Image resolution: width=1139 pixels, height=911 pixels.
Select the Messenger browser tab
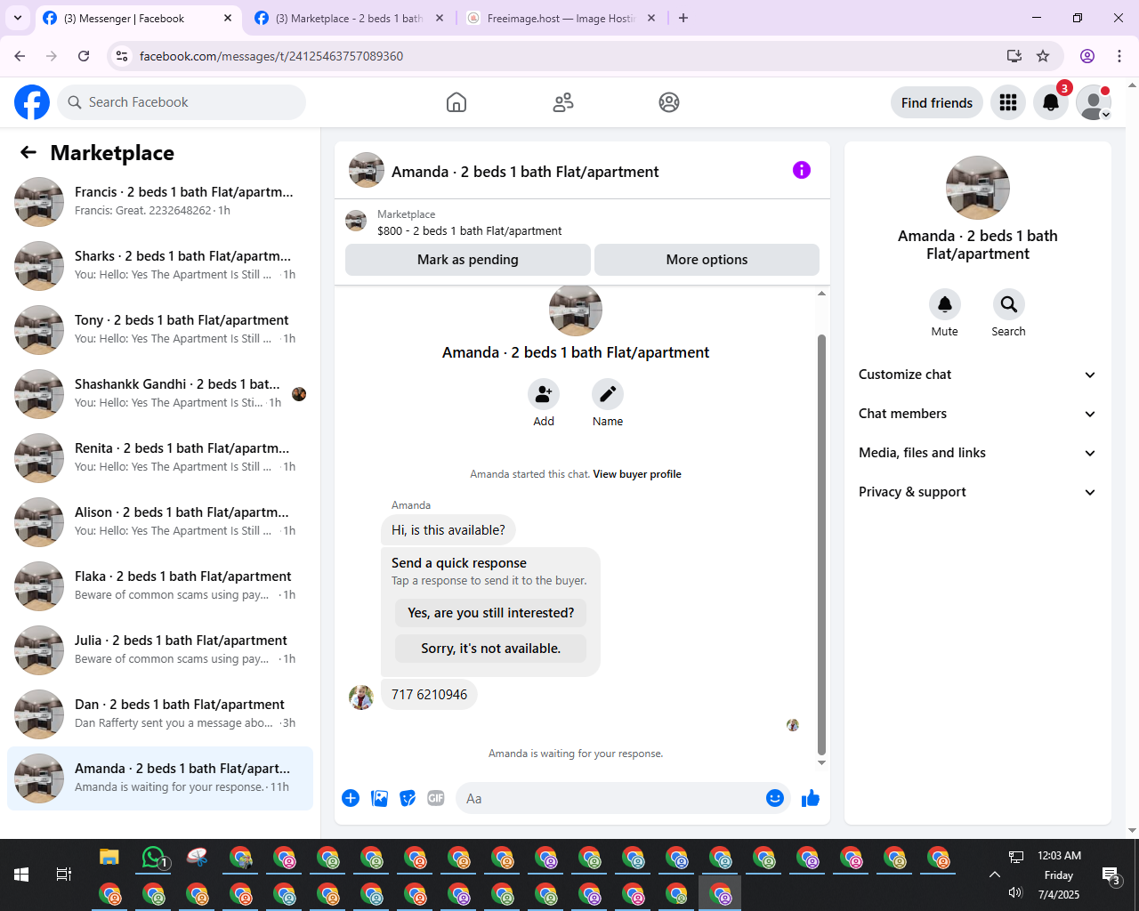click(138, 18)
